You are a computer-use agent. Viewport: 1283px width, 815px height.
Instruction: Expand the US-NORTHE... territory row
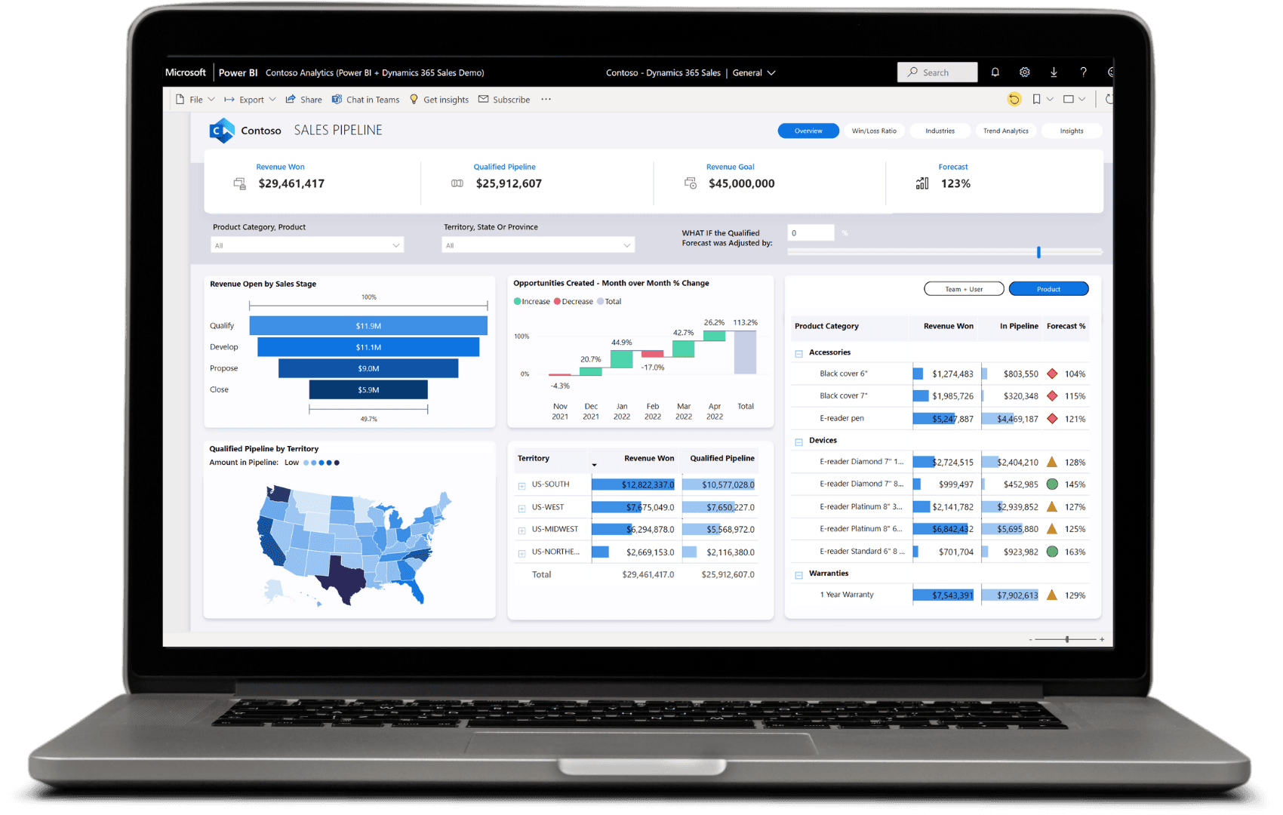coord(522,553)
